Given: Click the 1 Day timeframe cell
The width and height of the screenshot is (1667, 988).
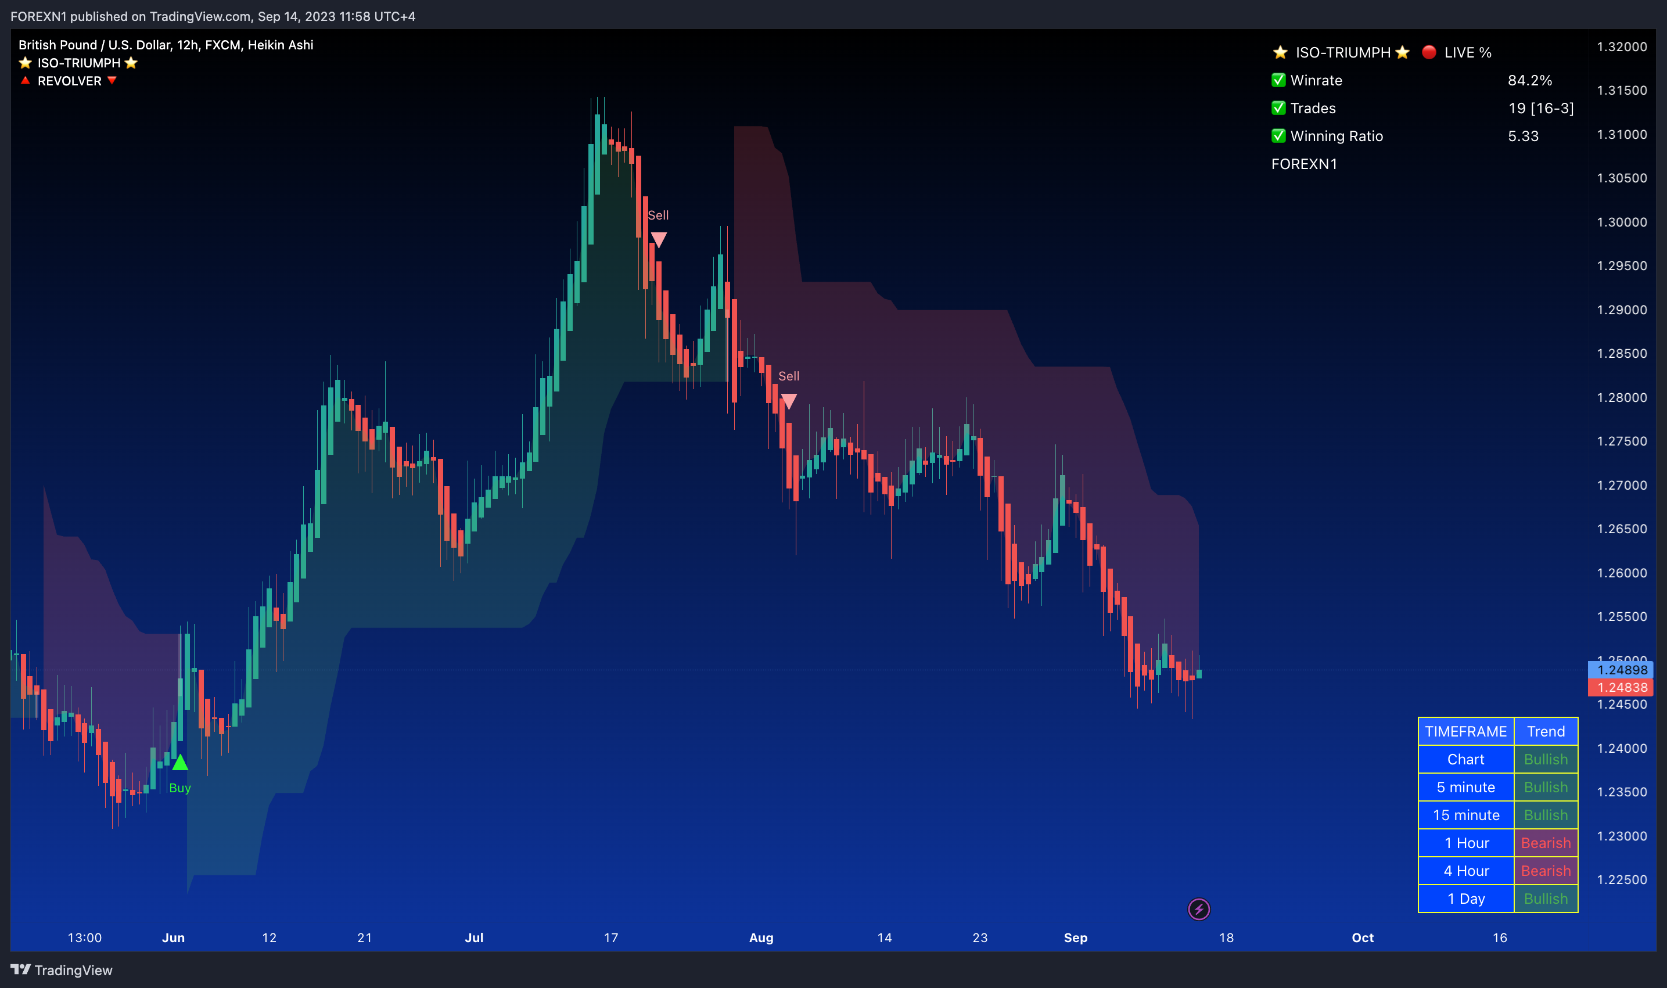Looking at the screenshot, I should [x=1466, y=899].
